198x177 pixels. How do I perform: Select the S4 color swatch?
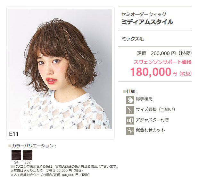pos(16,155)
